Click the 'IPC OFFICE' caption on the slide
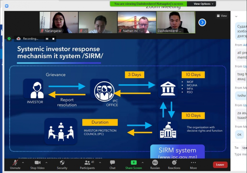247x173 pixels. point(112,103)
